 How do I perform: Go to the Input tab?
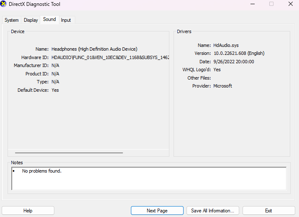66,20
